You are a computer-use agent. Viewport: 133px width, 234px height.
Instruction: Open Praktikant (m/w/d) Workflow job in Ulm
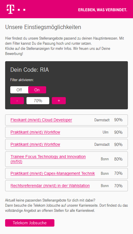[x=35, y=132]
